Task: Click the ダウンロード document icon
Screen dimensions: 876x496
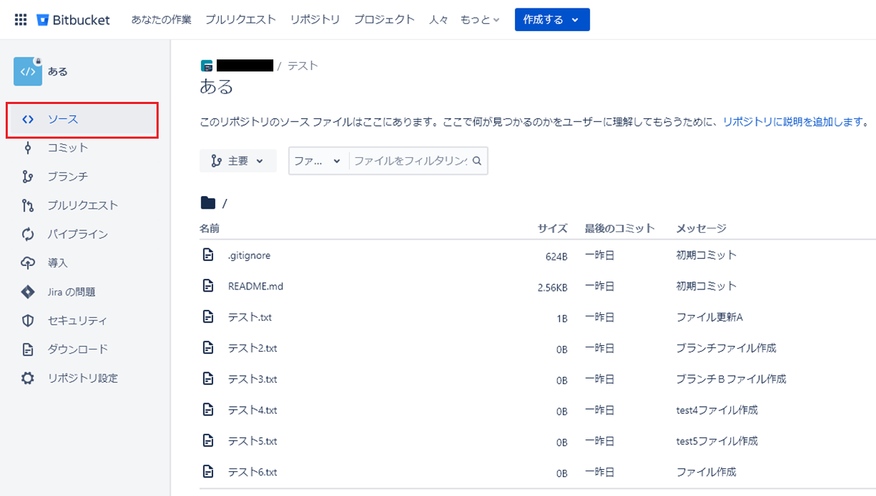Action: tap(28, 350)
